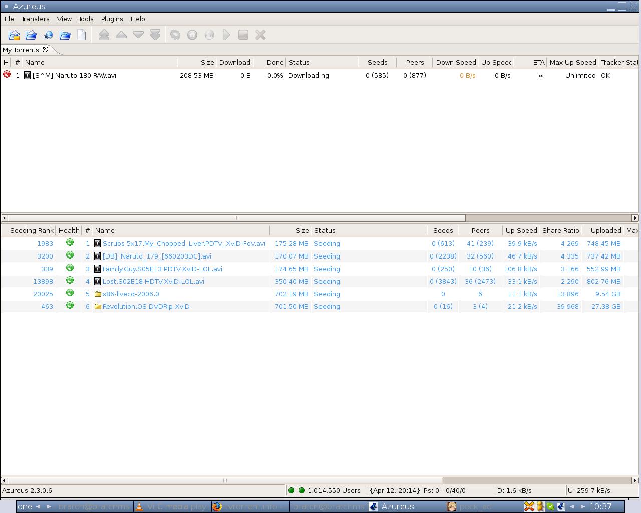Click the Open URL globe toolbar icon
The height and width of the screenshot is (513, 641).
pos(48,35)
